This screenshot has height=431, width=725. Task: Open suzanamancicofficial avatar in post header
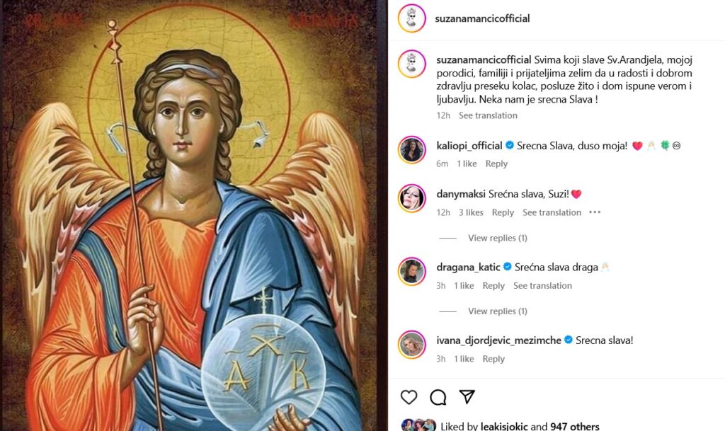click(411, 18)
